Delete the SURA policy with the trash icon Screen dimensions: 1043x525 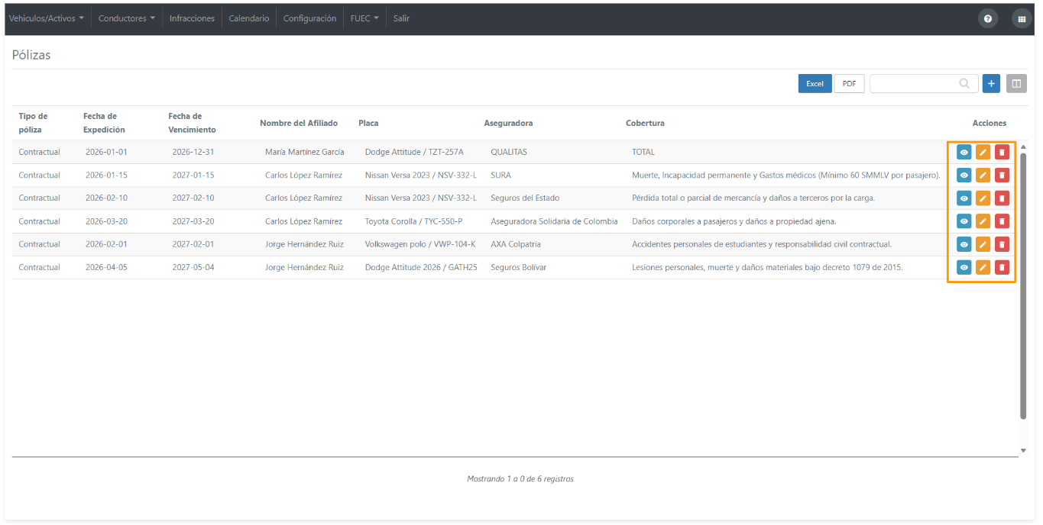[1002, 176]
